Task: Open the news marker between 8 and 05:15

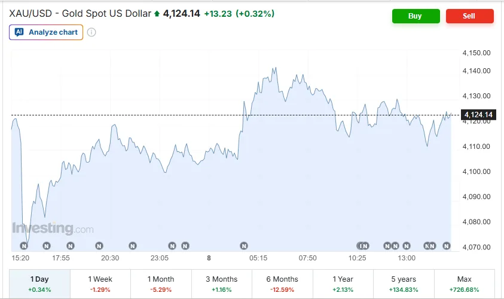Action: tap(244, 246)
